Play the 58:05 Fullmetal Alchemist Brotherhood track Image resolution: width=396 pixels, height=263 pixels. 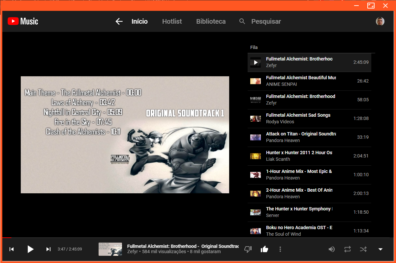point(309,100)
